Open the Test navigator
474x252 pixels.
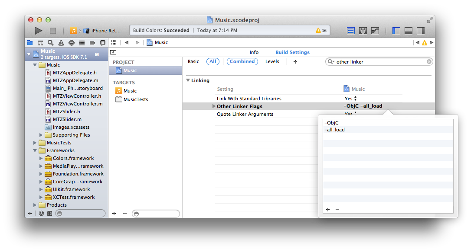coord(72,43)
